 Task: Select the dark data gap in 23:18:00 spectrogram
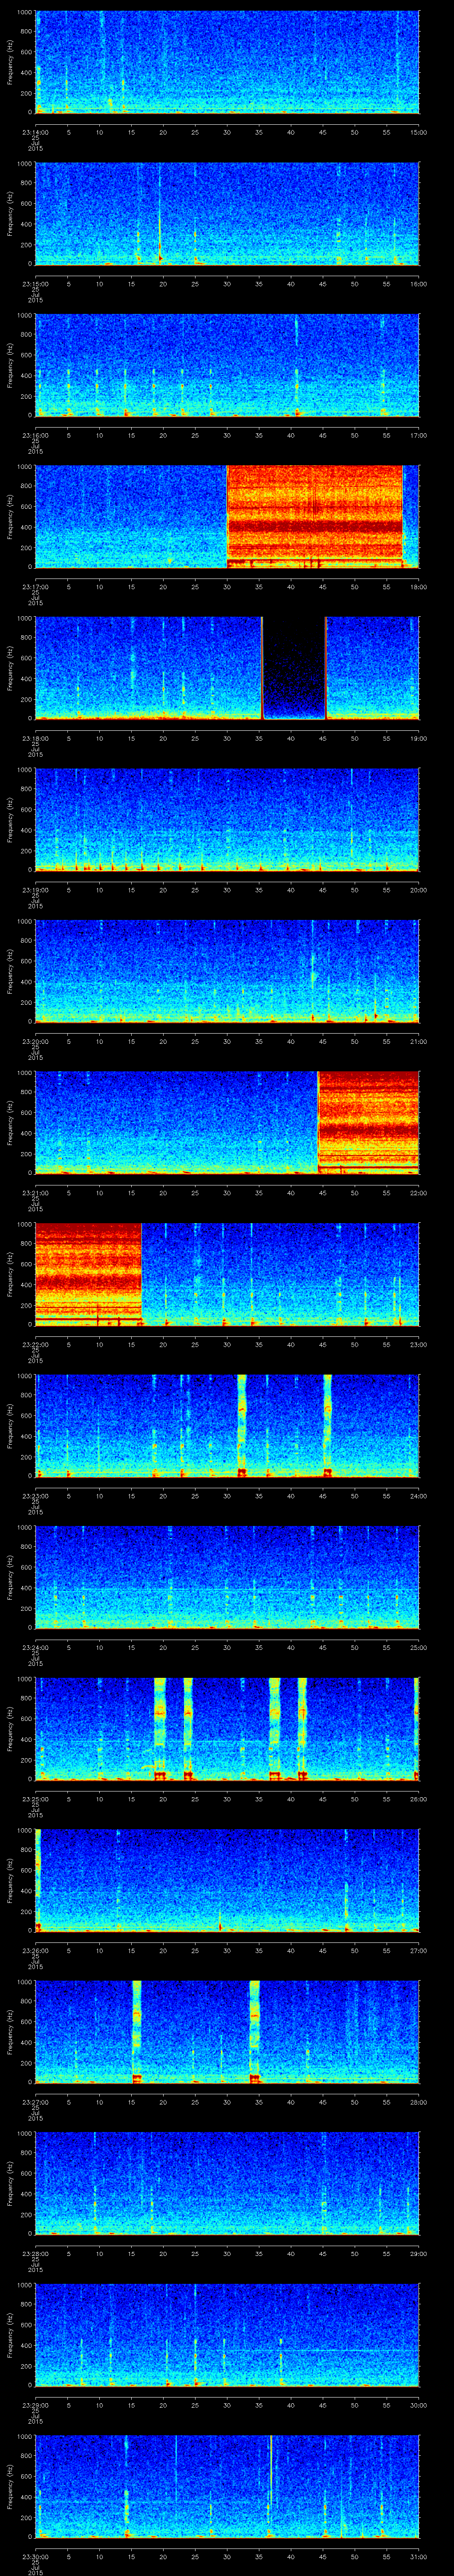294,668
